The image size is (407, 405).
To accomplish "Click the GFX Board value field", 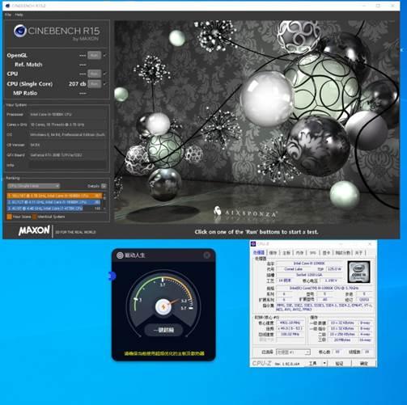I will coord(67,155).
